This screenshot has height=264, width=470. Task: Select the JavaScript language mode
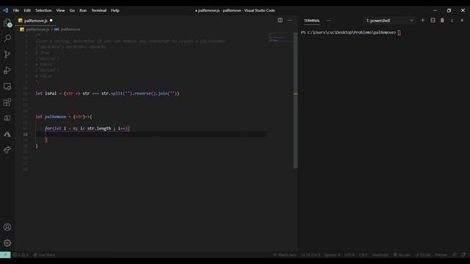click(x=380, y=254)
